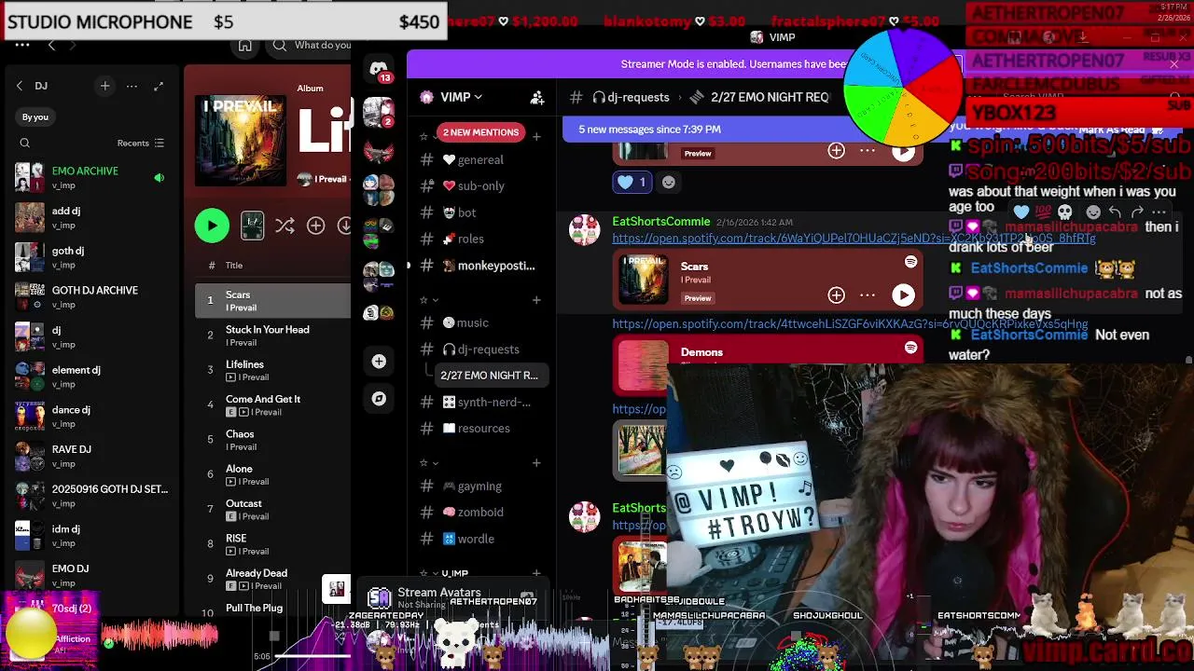Create a new playlist with the plus icon
Screen dimensions: 1194x671
coord(104,86)
